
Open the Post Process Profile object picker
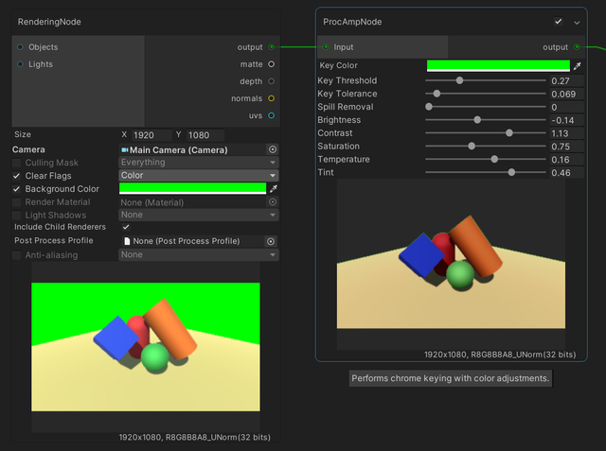point(271,242)
